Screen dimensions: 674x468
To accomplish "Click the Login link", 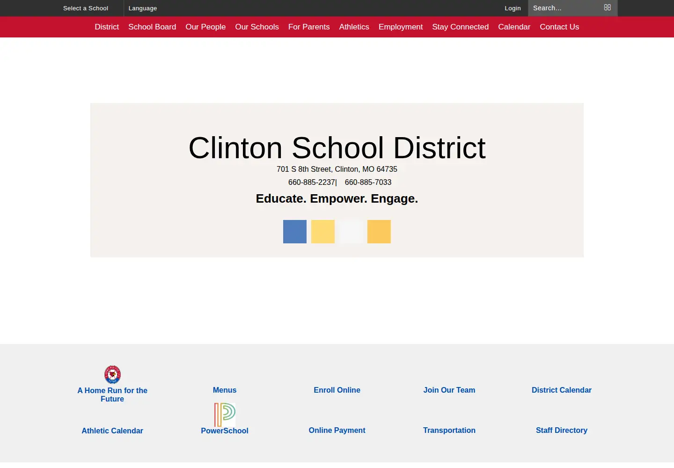I will click(x=513, y=8).
